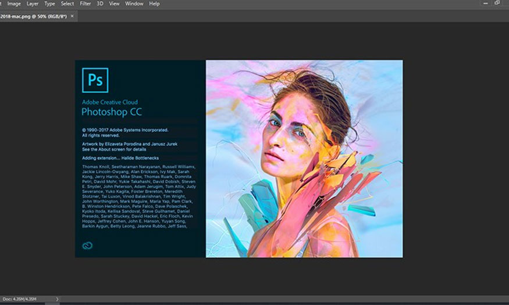This screenshot has width=509, height=305.
Task: Open the Select menu
Action: click(x=67, y=4)
